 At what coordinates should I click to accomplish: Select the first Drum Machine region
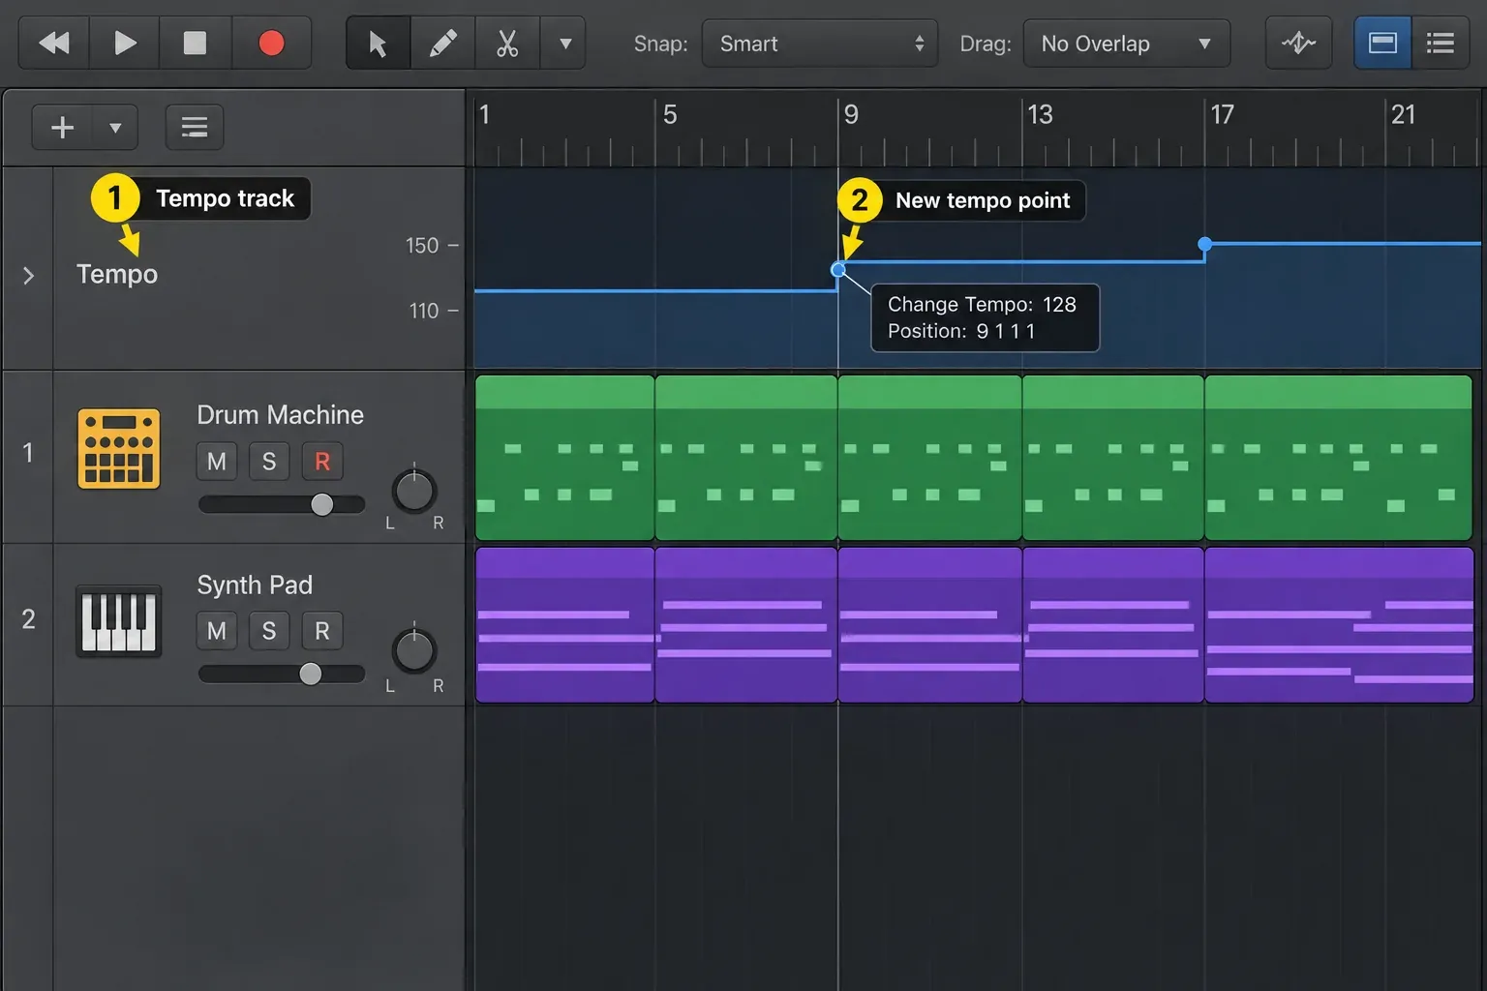click(564, 458)
